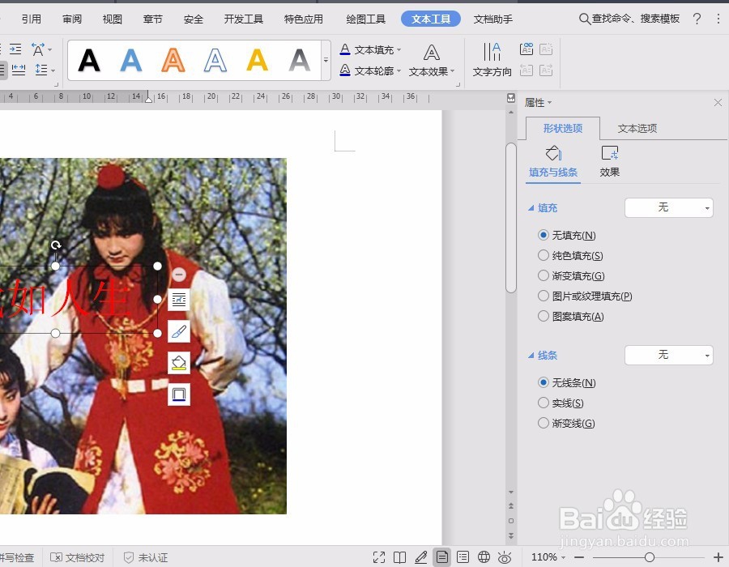This screenshot has width=729, height=567.
Task: Open the References ribbon tab
Action: 31,19
